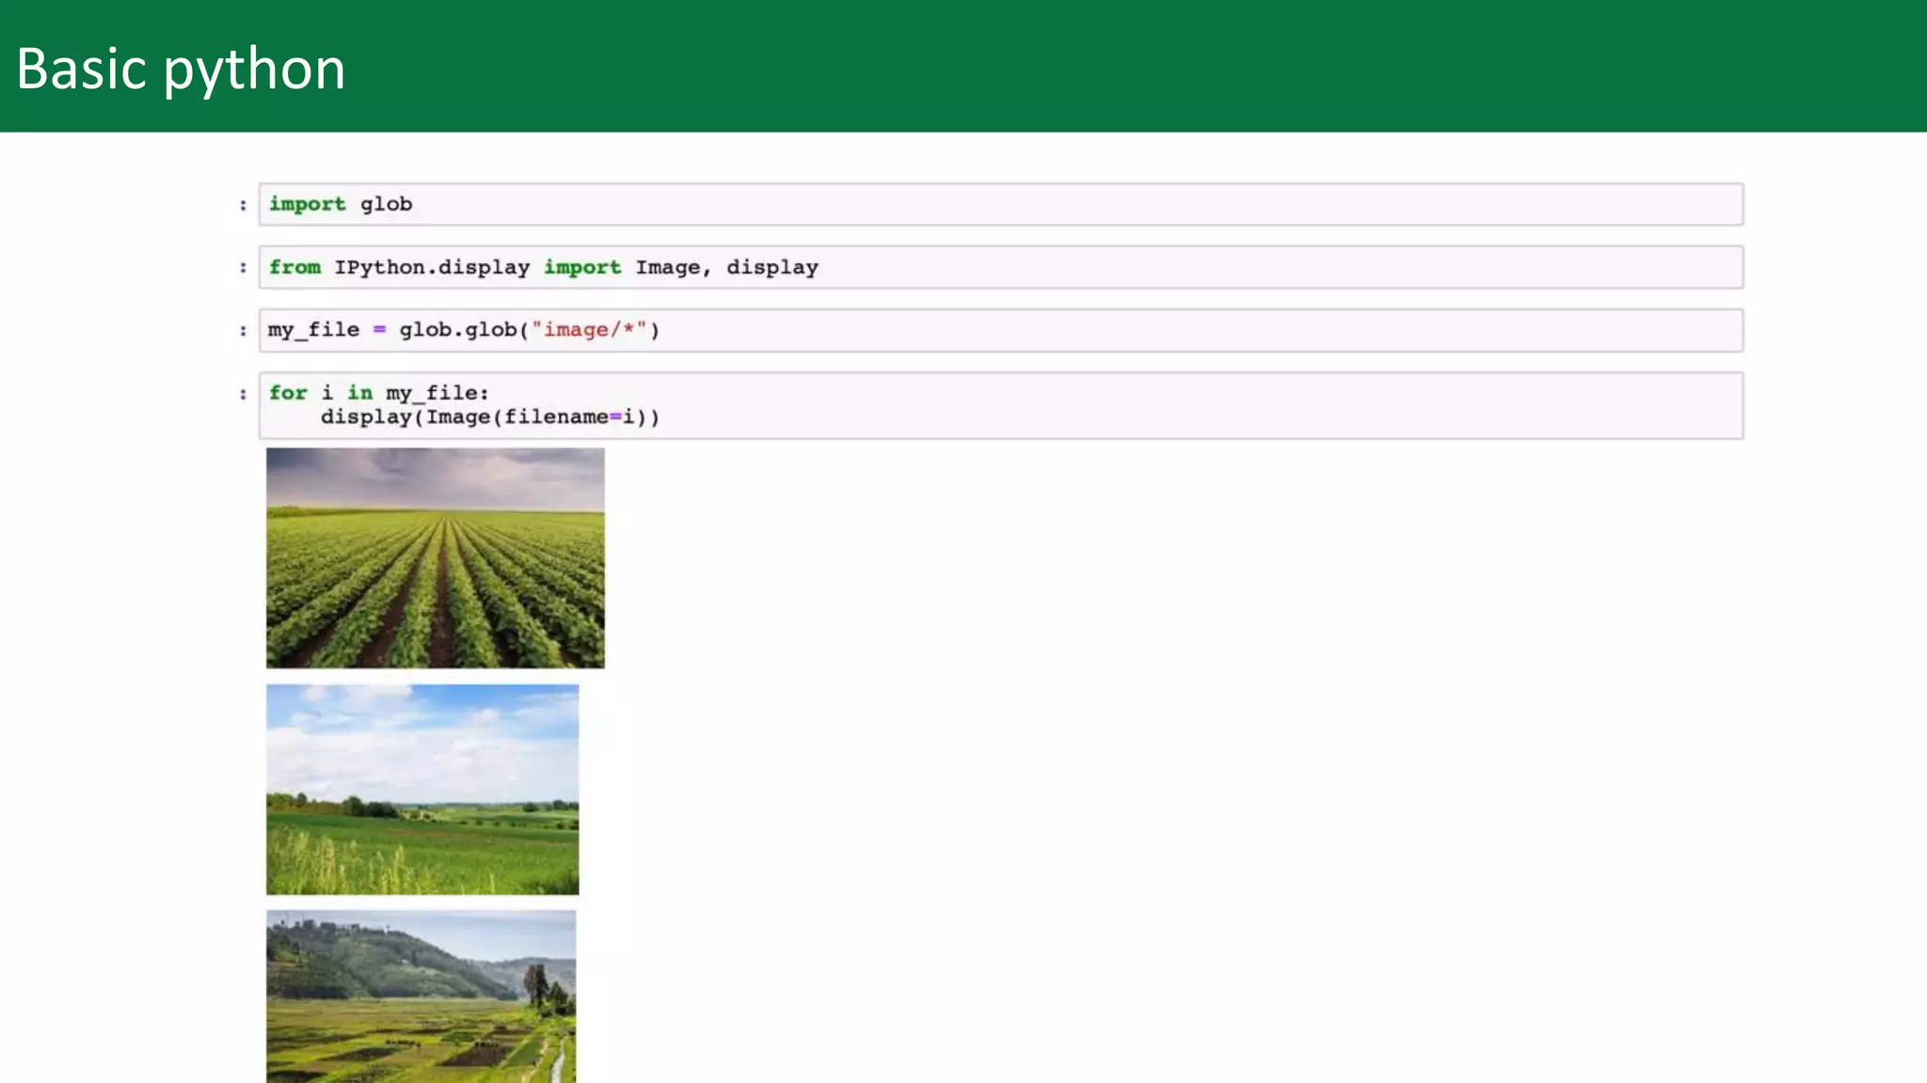Click "Image, display" text in second cell
The width and height of the screenshot is (1927, 1083).
coord(725,267)
